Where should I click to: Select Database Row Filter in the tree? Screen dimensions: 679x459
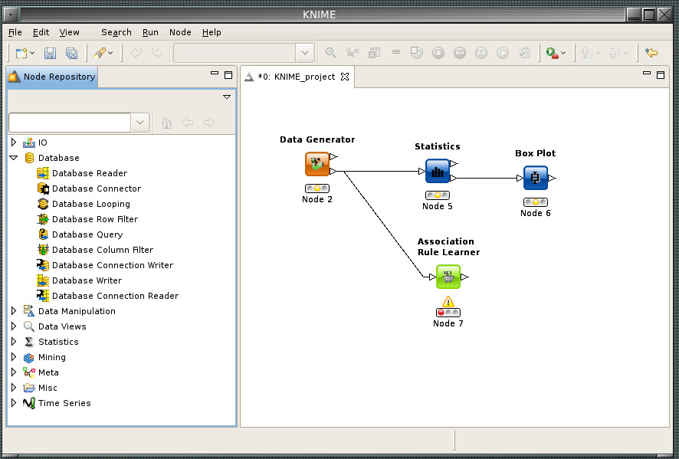click(x=95, y=219)
